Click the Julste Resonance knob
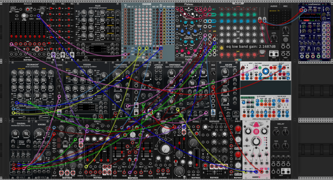 click(x=225, y=91)
